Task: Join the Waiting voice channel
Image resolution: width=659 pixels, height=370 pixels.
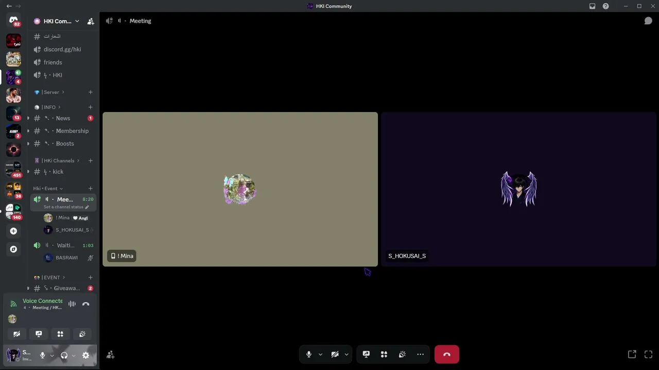Action: pyautogui.click(x=63, y=246)
